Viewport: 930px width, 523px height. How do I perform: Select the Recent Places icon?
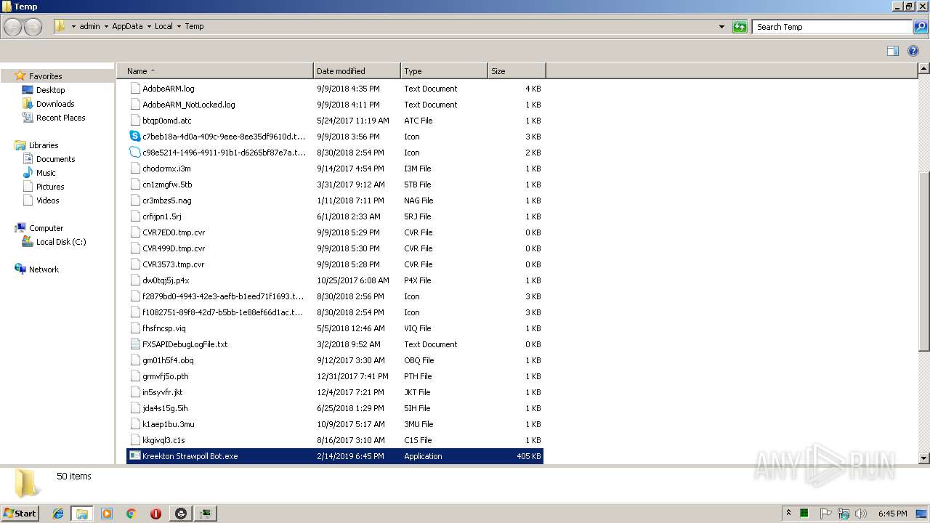click(28, 118)
